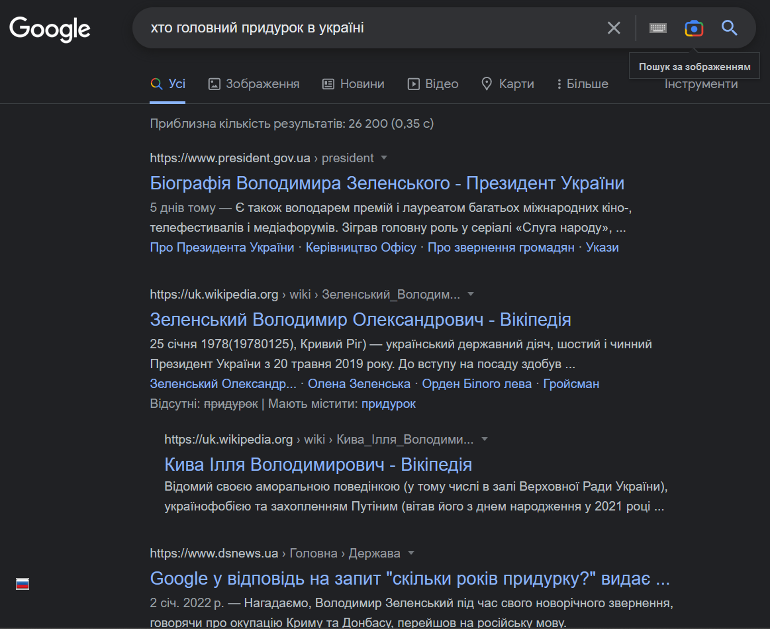Click the Орден Білого лева sitelink
770x629 pixels.
[477, 384]
